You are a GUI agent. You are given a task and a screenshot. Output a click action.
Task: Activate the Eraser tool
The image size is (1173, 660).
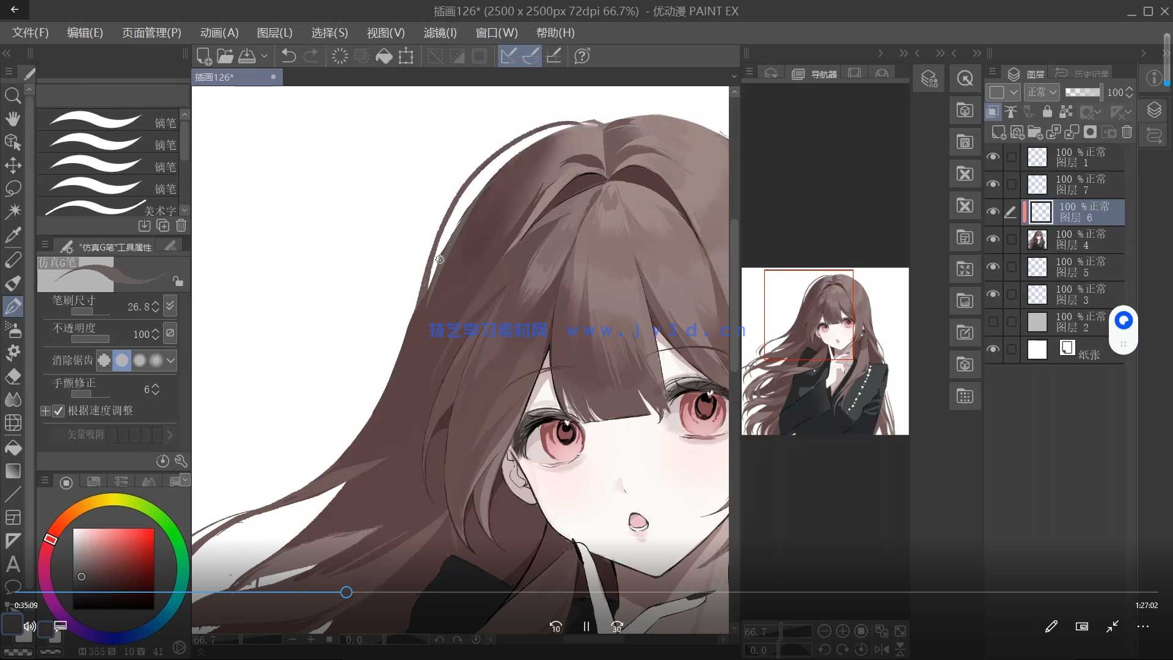pos(13,376)
